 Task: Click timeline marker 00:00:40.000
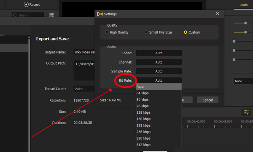coord(196,122)
